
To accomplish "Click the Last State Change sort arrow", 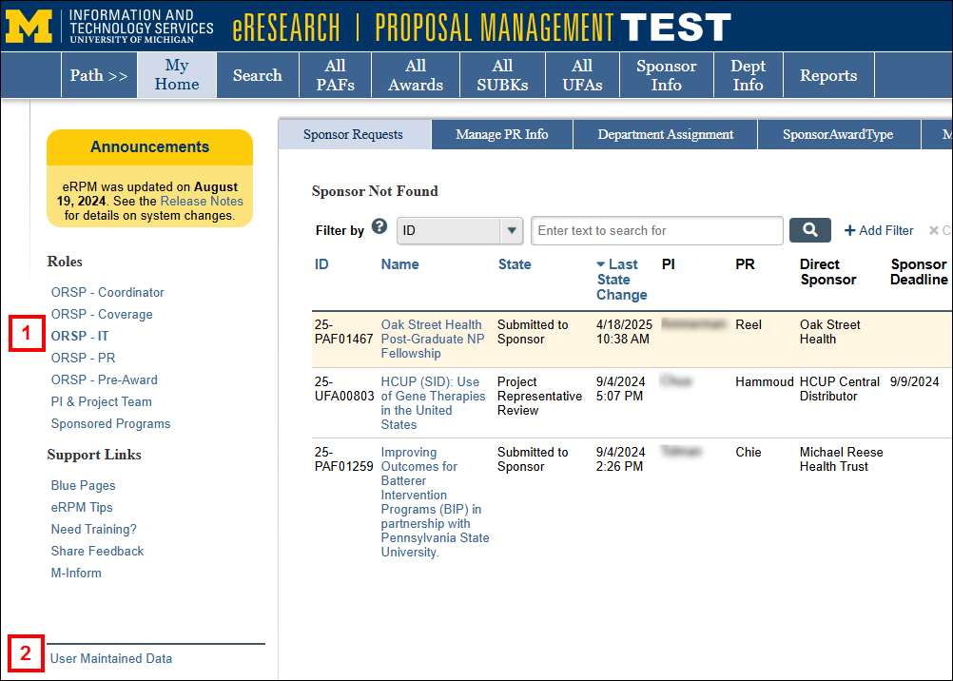I will pos(601,264).
